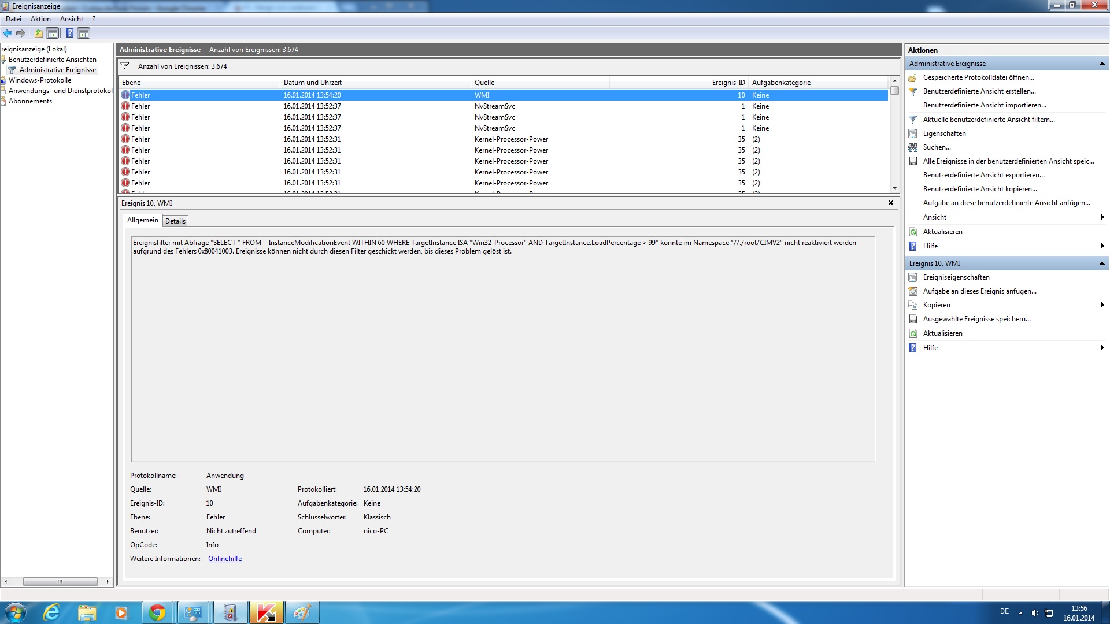Open the Aktion menu
The width and height of the screenshot is (1110, 624).
point(40,19)
